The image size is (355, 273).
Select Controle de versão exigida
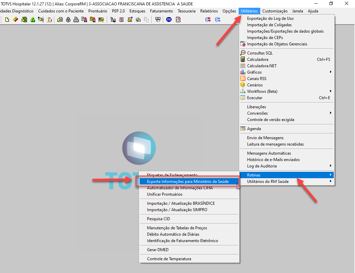[x=287, y=120]
